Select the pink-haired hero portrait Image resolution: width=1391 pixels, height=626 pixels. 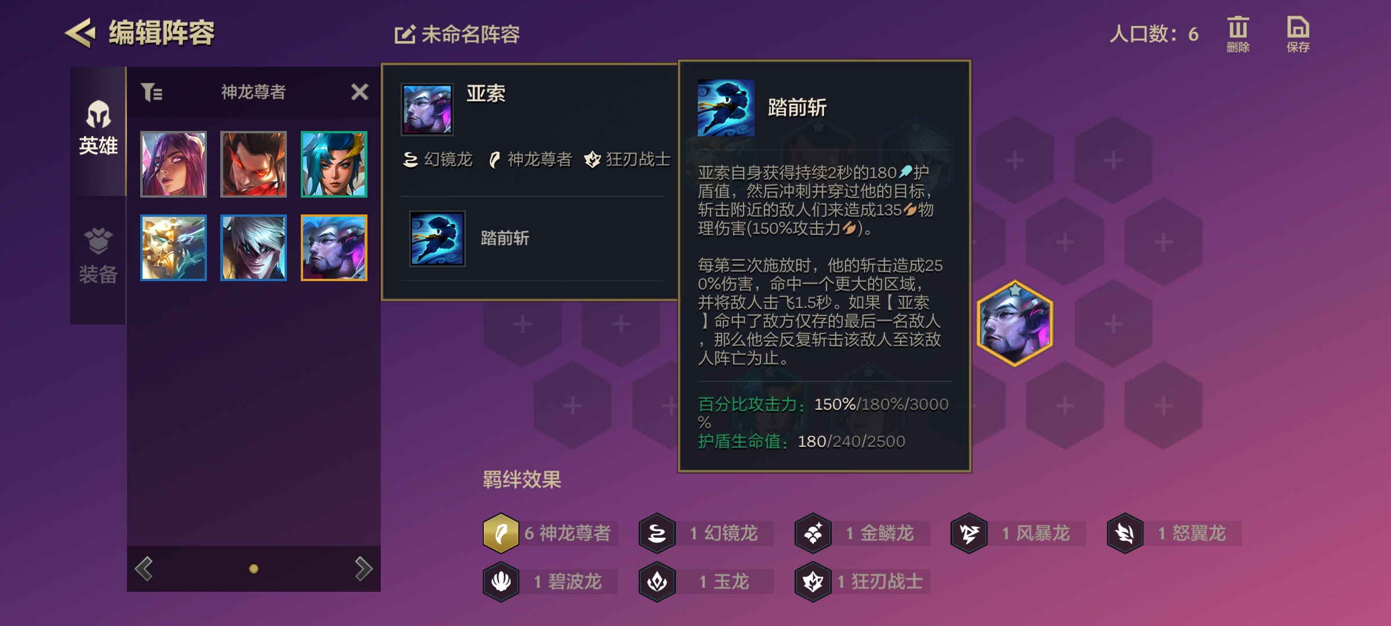pos(173,164)
